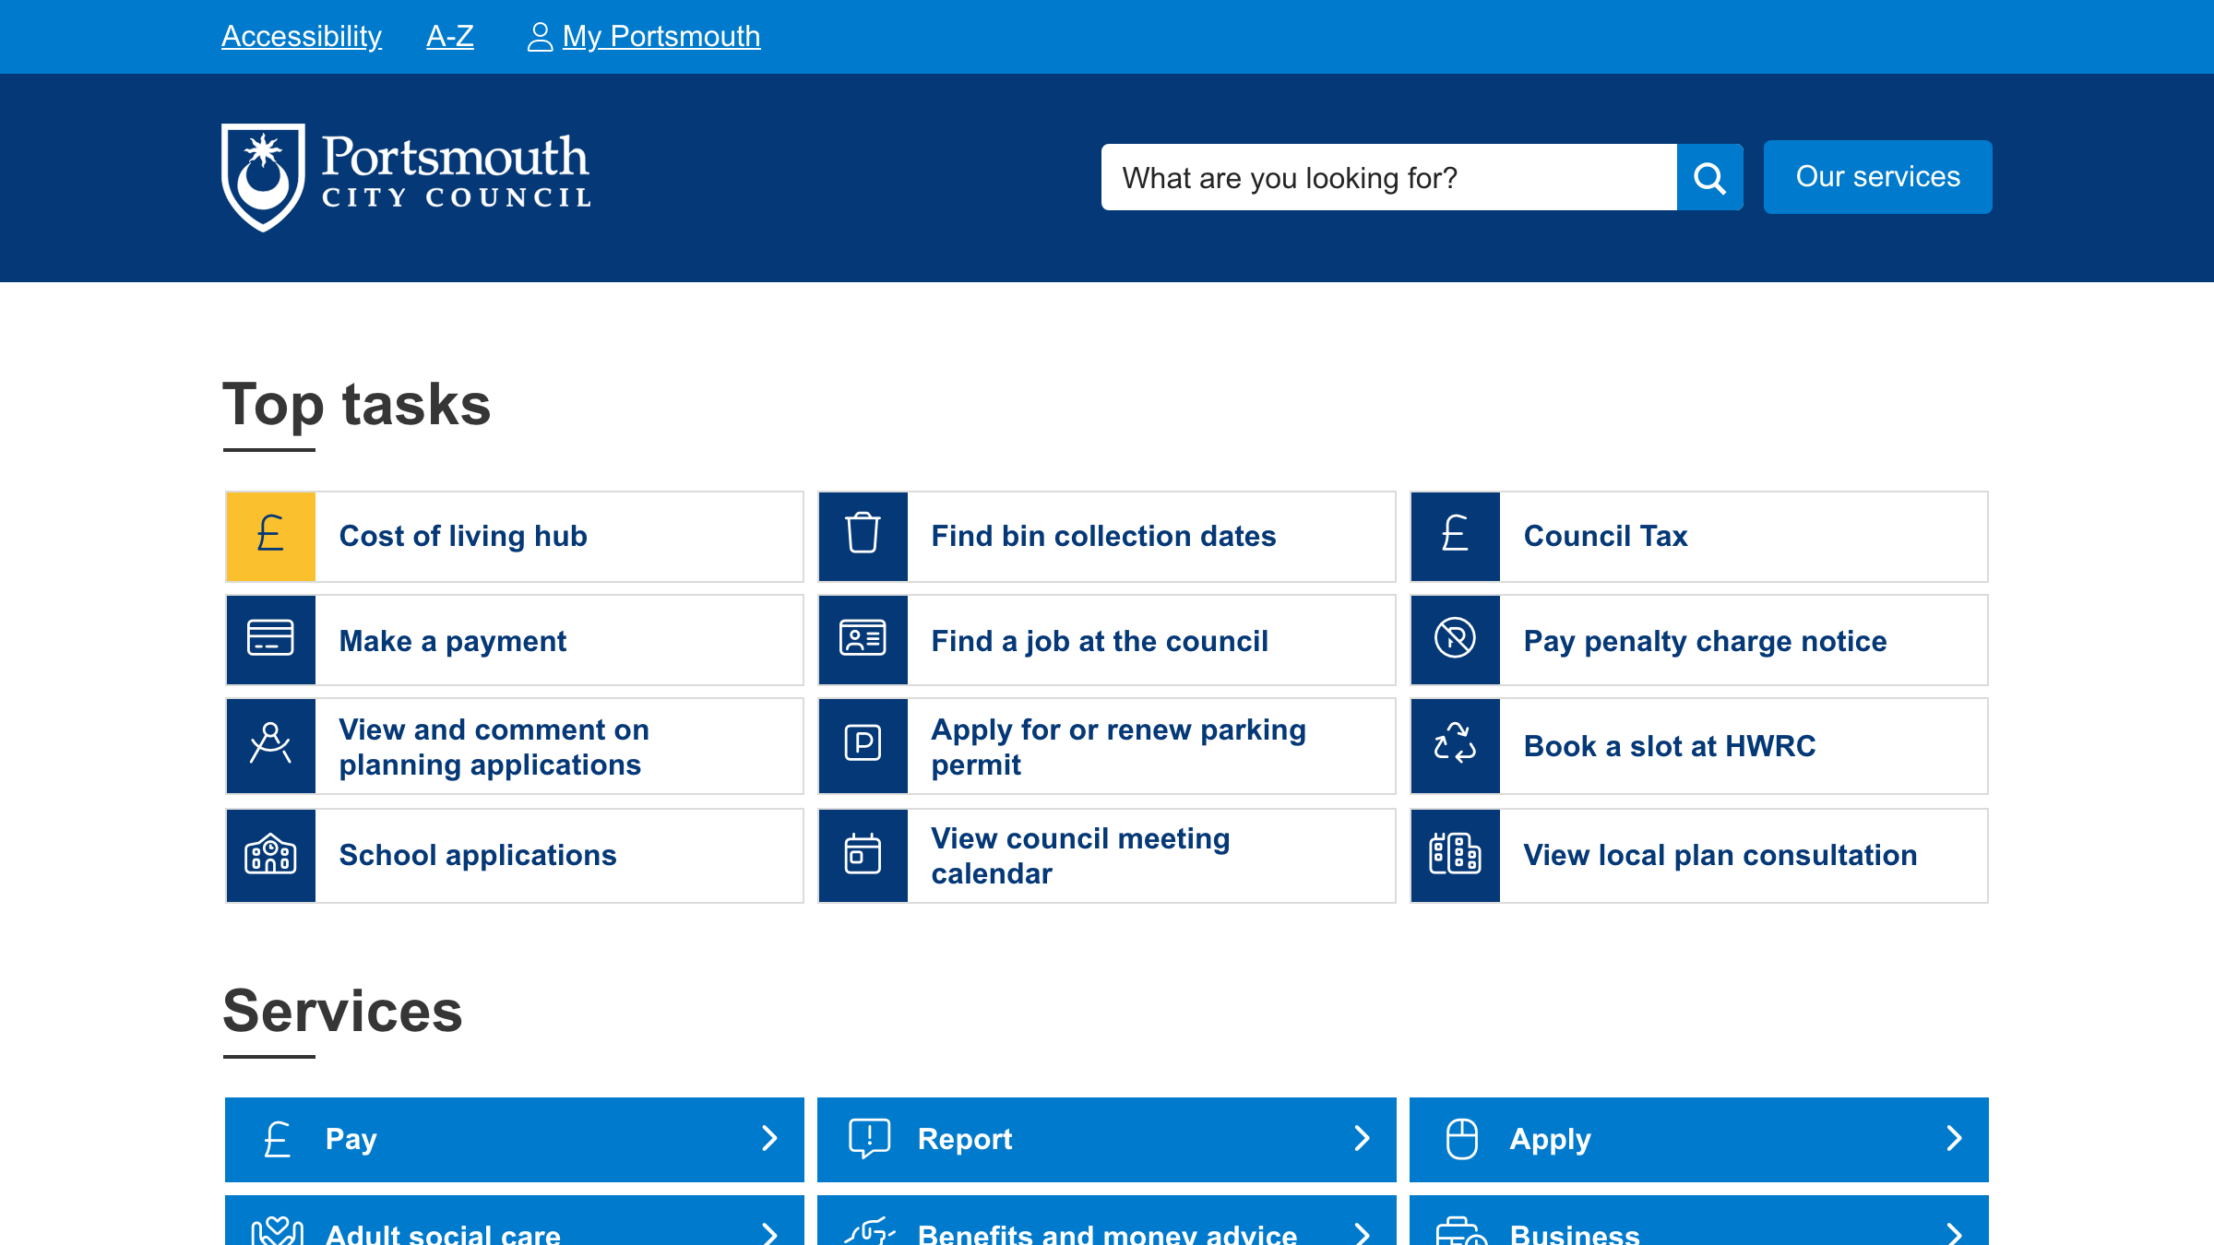Click the bin icon next to bin collection dates

point(863,536)
